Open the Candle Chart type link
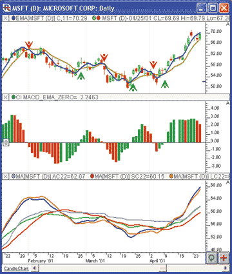232x274 pixels. click(x=16, y=269)
